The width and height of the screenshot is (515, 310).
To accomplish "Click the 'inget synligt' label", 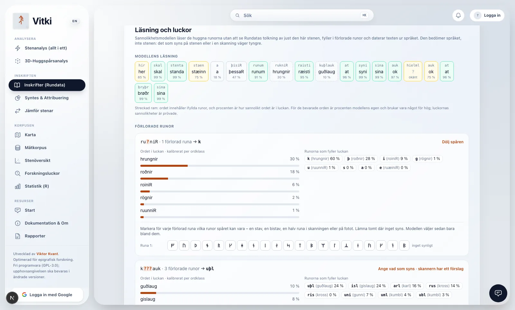I will (422, 246).
